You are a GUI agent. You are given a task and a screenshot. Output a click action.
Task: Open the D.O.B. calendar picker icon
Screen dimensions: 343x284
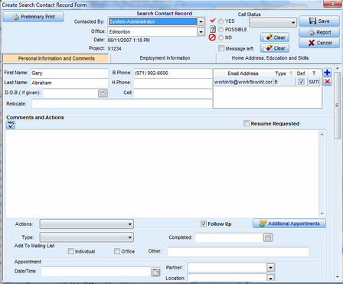(x=103, y=93)
